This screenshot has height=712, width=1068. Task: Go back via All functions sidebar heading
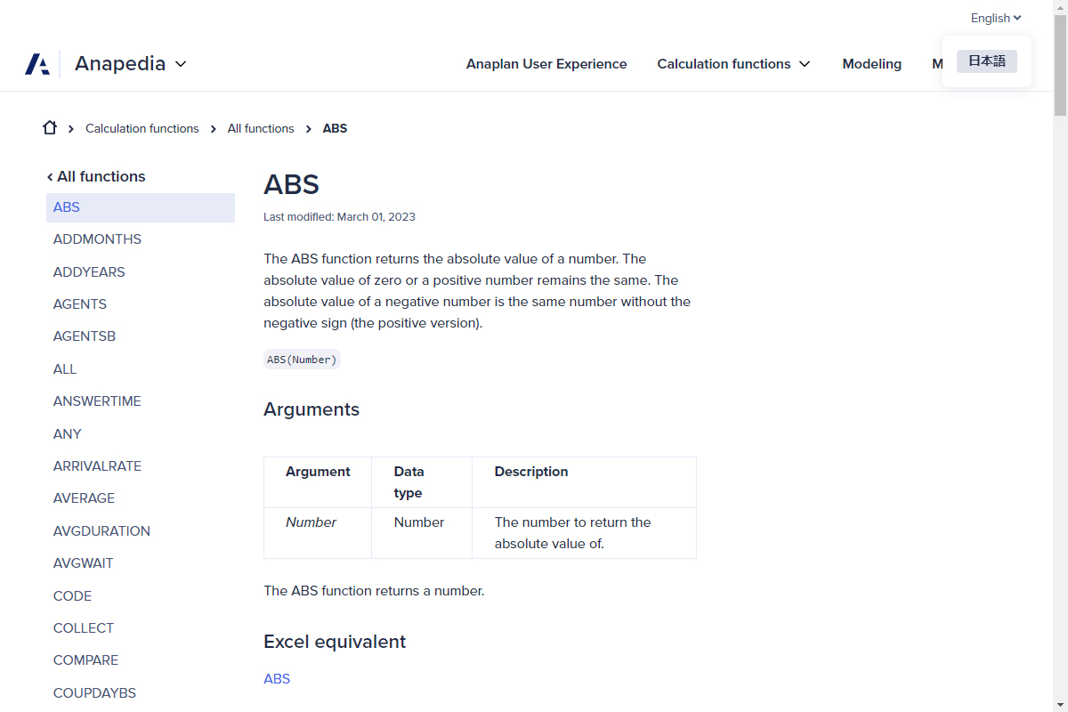[96, 176]
